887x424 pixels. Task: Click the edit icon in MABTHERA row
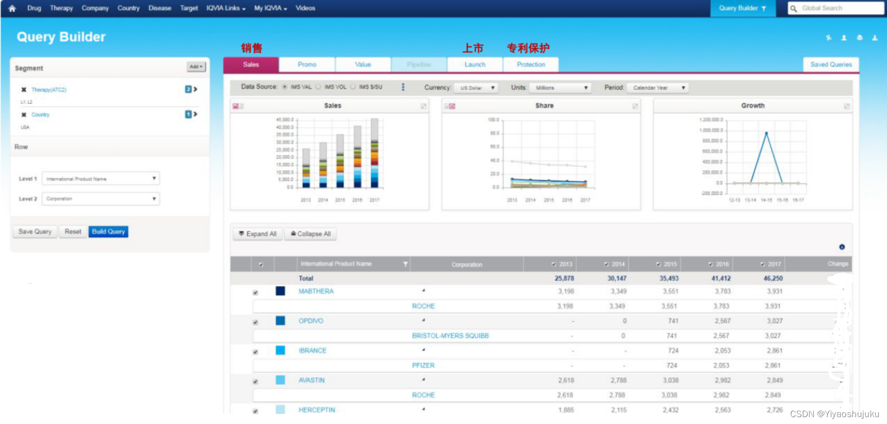pos(423,291)
